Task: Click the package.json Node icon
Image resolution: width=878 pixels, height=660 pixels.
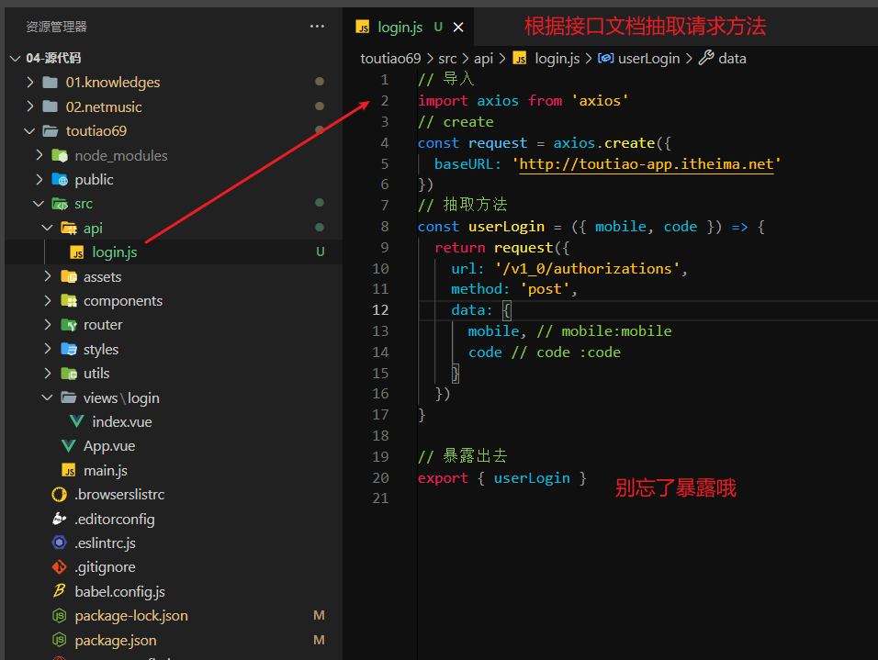Action: click(60, 640)
